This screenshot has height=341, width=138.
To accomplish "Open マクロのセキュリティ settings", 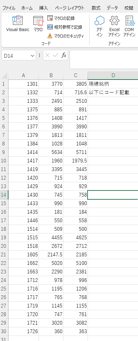I will (65, 36).
